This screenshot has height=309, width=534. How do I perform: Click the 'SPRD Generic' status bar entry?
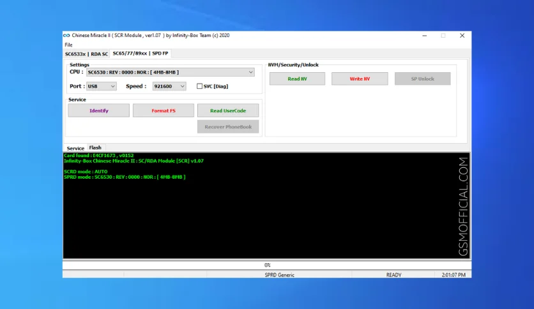pyautogui.click(x=279, y=275)
